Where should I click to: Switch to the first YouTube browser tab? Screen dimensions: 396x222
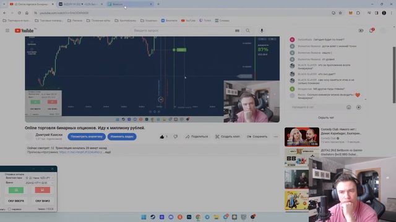tap(32, 4)
